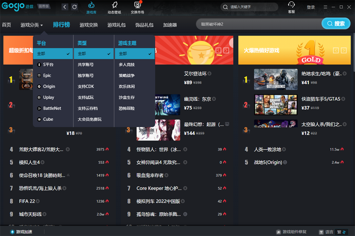Toggle 繁 traditional Chinese language switch

341,232
